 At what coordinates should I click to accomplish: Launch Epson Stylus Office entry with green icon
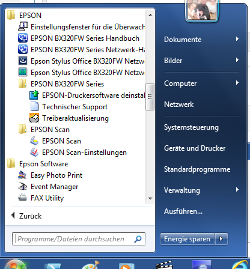[82, 73]
